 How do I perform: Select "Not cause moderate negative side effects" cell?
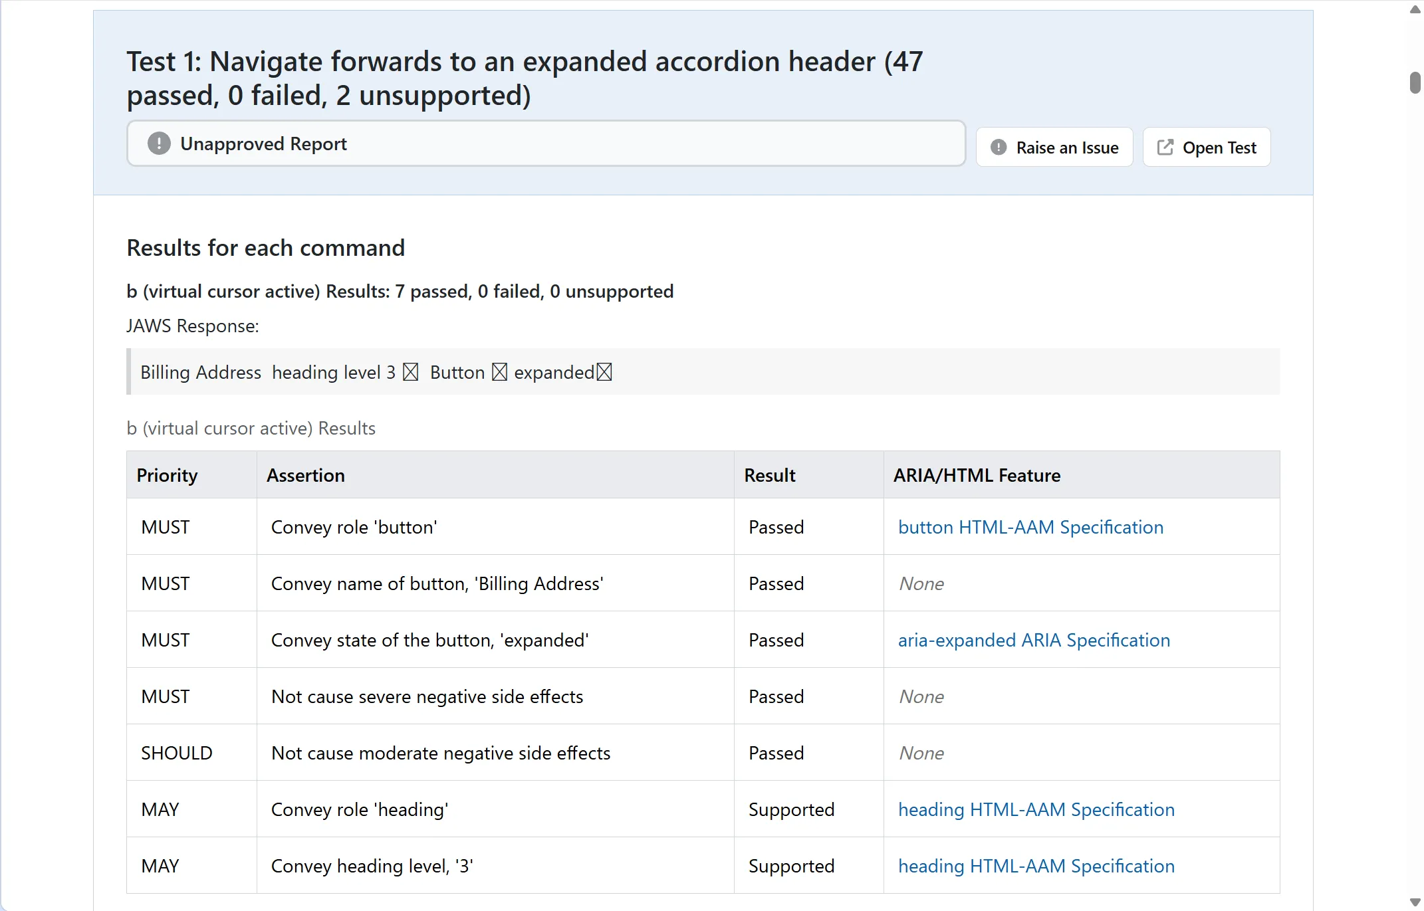pyautogui.click(x=495, y=753)
